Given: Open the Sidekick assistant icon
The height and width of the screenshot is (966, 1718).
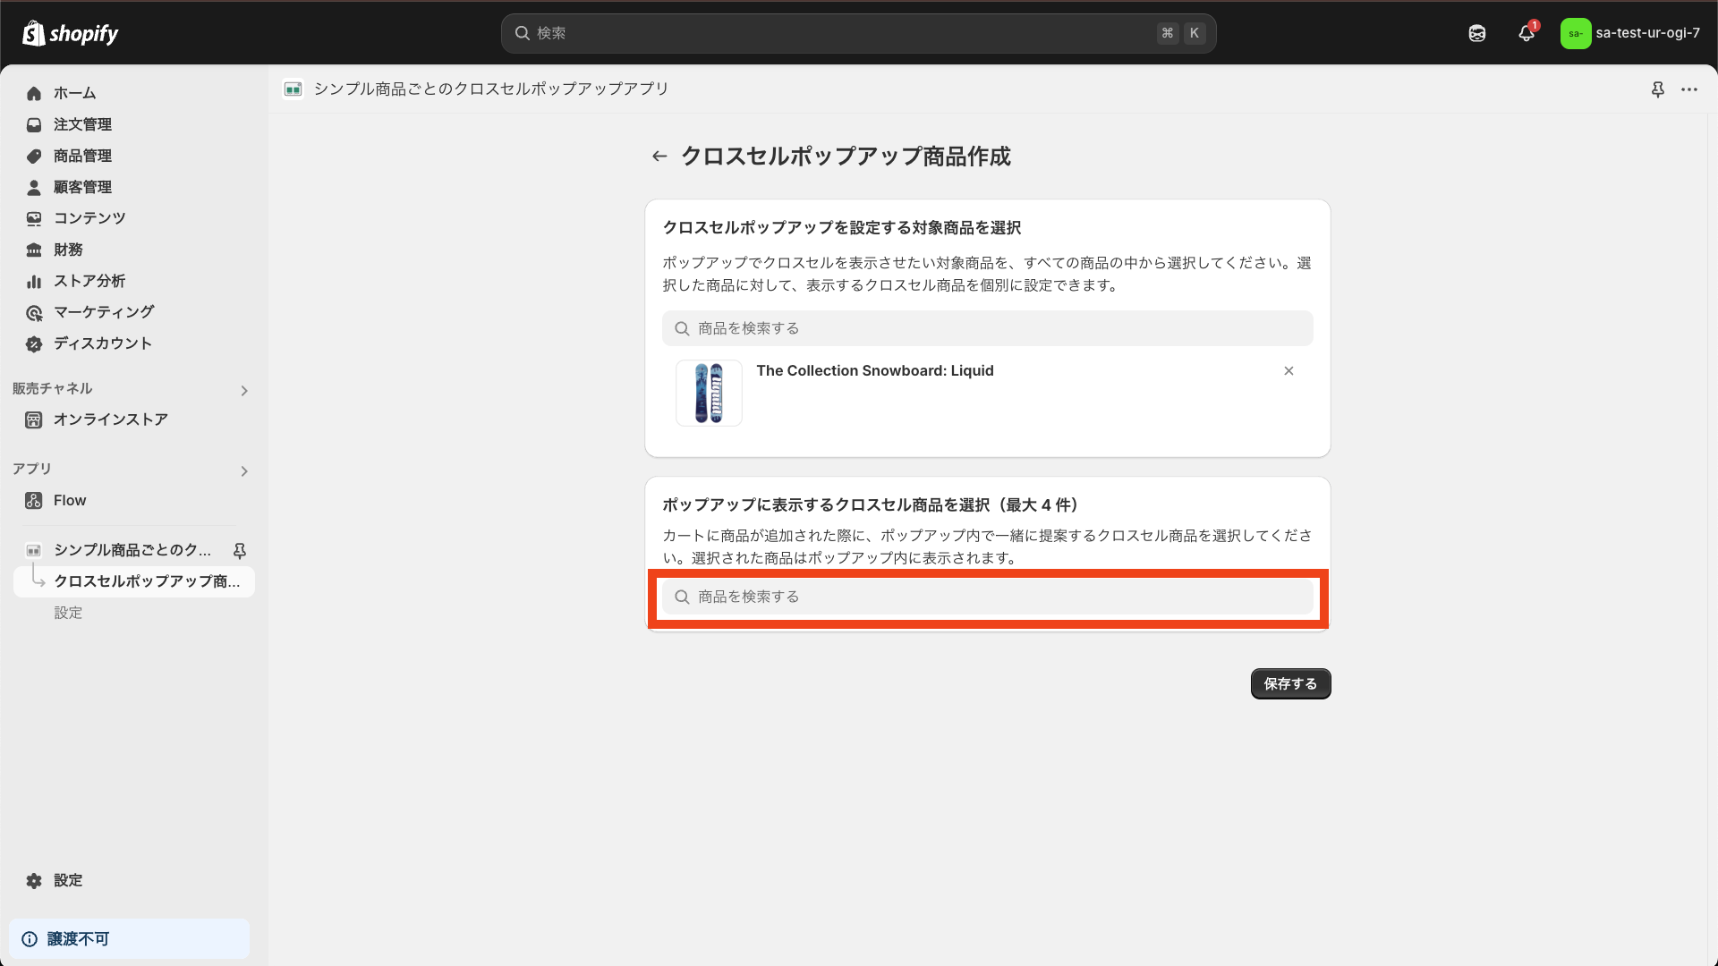Looking at the screenshot, I should 1476,33.
